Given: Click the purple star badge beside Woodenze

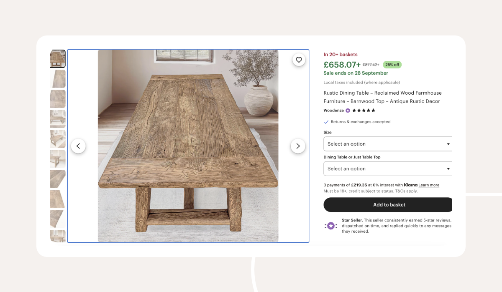Looking at the screenshot, I should click(x=348, y=111).
